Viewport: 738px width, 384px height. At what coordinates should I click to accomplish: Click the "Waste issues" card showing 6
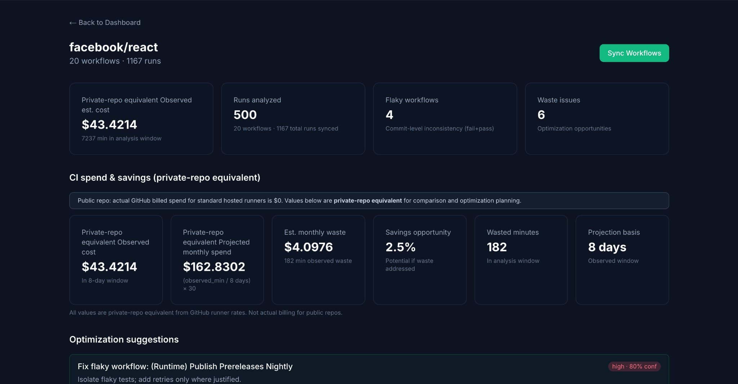coord(597,118)
